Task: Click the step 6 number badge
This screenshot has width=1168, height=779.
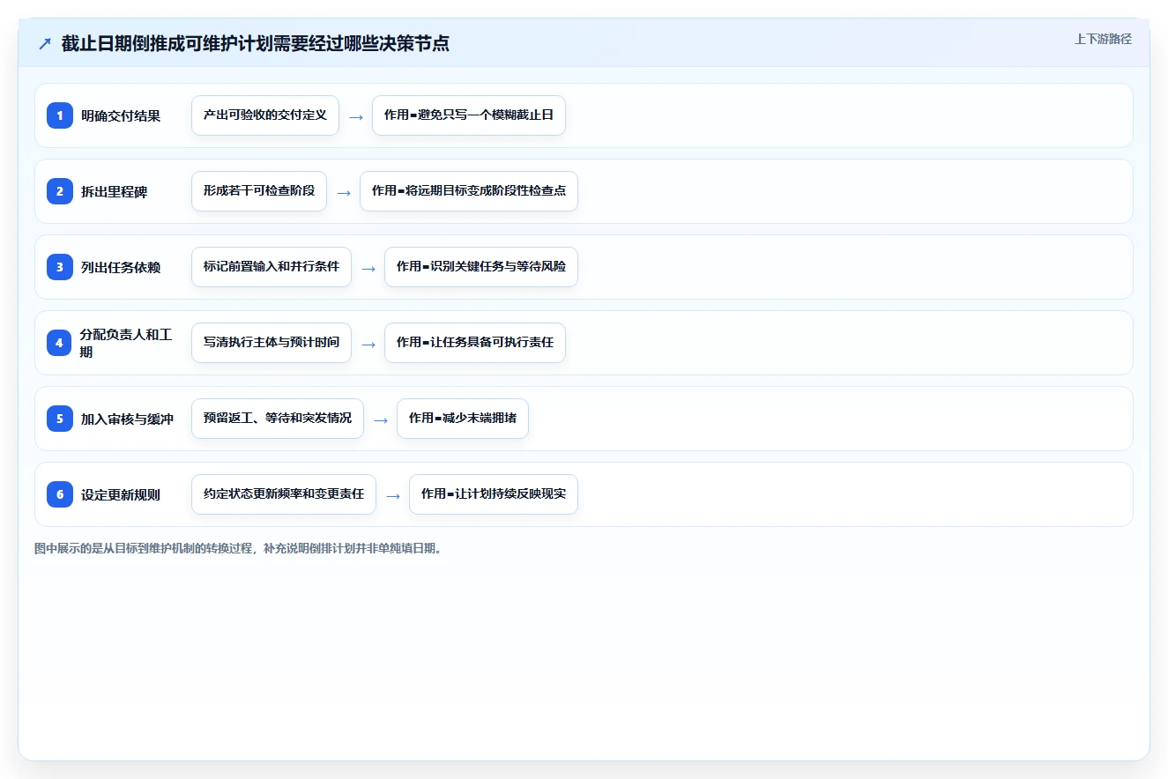Action: (60, 494)
